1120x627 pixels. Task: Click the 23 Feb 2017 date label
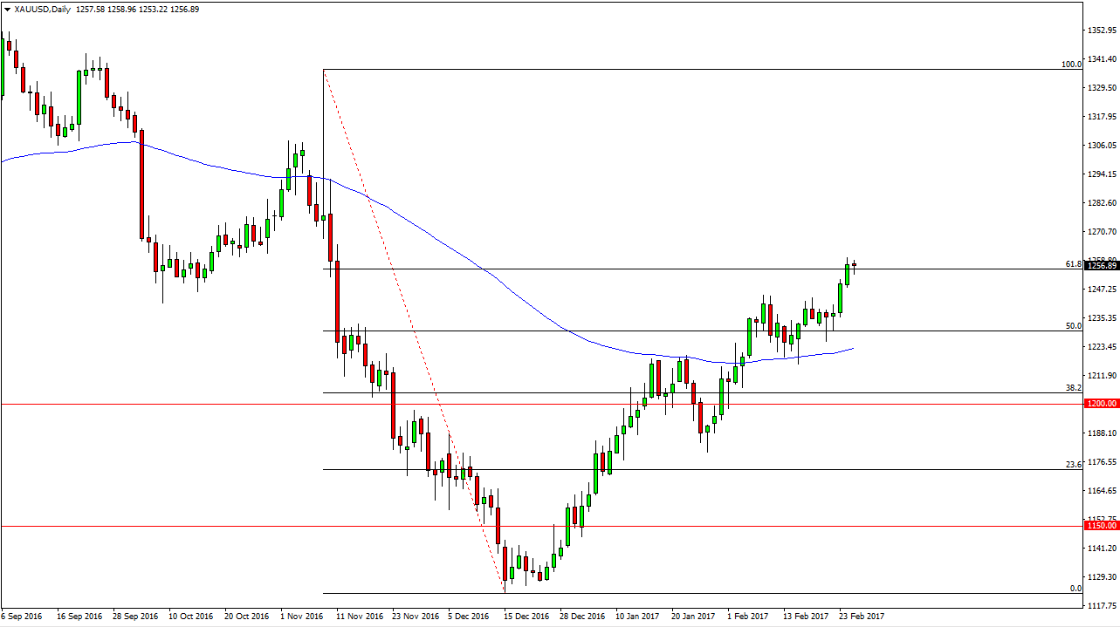click(861, 616)
